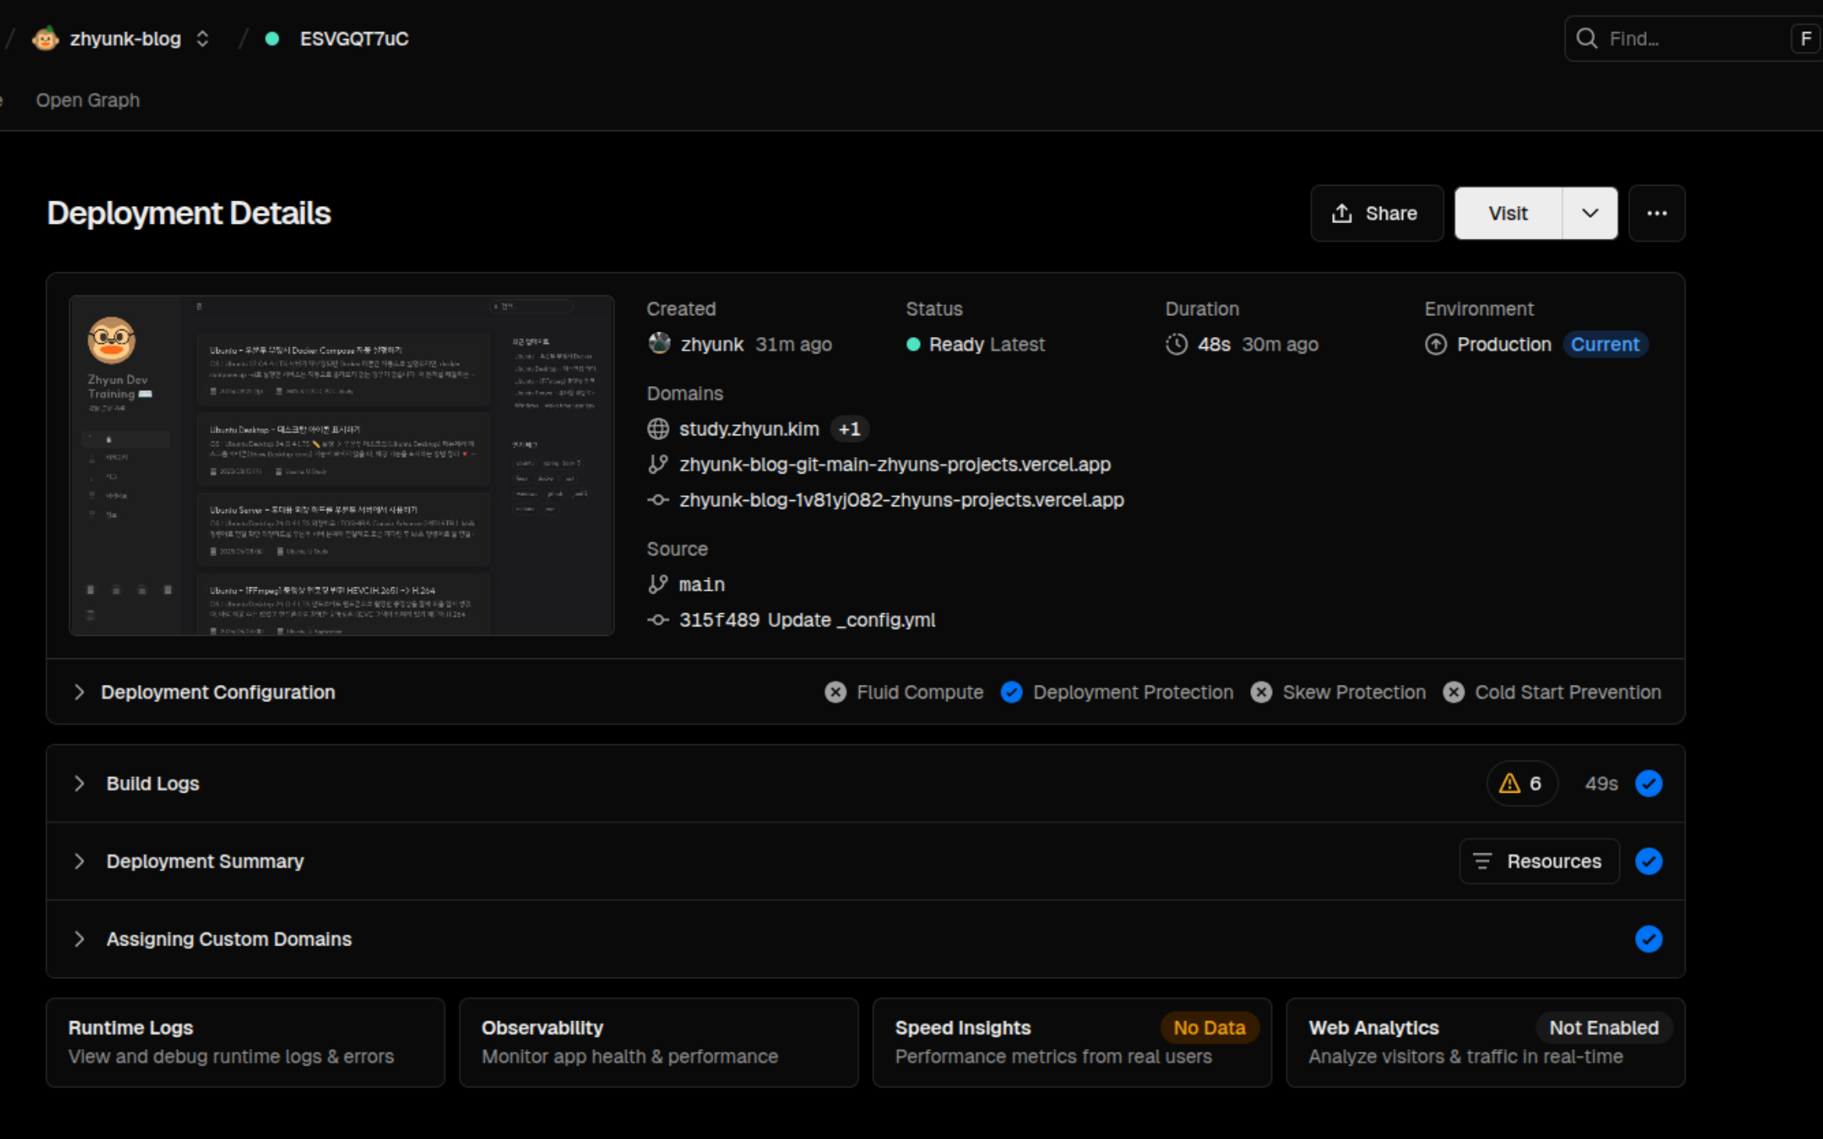Viewport: 1823px width, 1139px height.
Task: Click the No Data badge
Action: [1210, 1027]
